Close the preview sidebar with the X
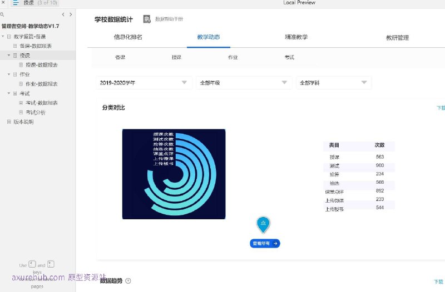Viewport: 445px width, 292px height. pyautogui.click(x=3, y=2)
